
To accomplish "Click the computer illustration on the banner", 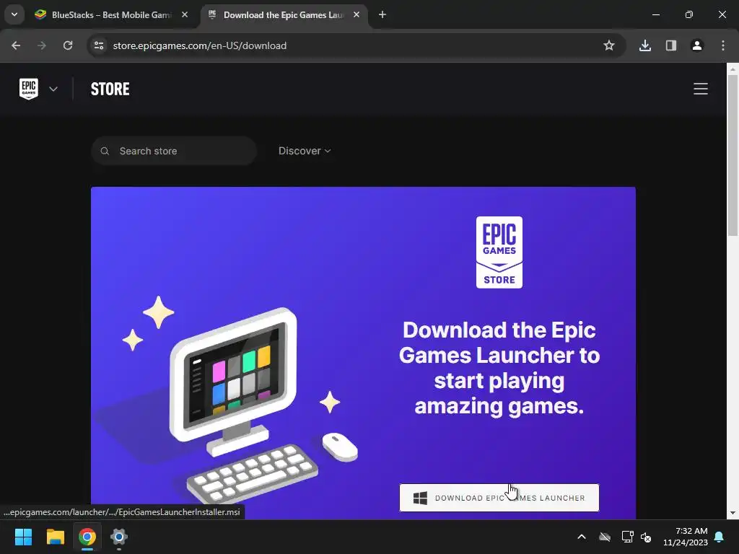I will pyautogui.click(x=233, y=382).
